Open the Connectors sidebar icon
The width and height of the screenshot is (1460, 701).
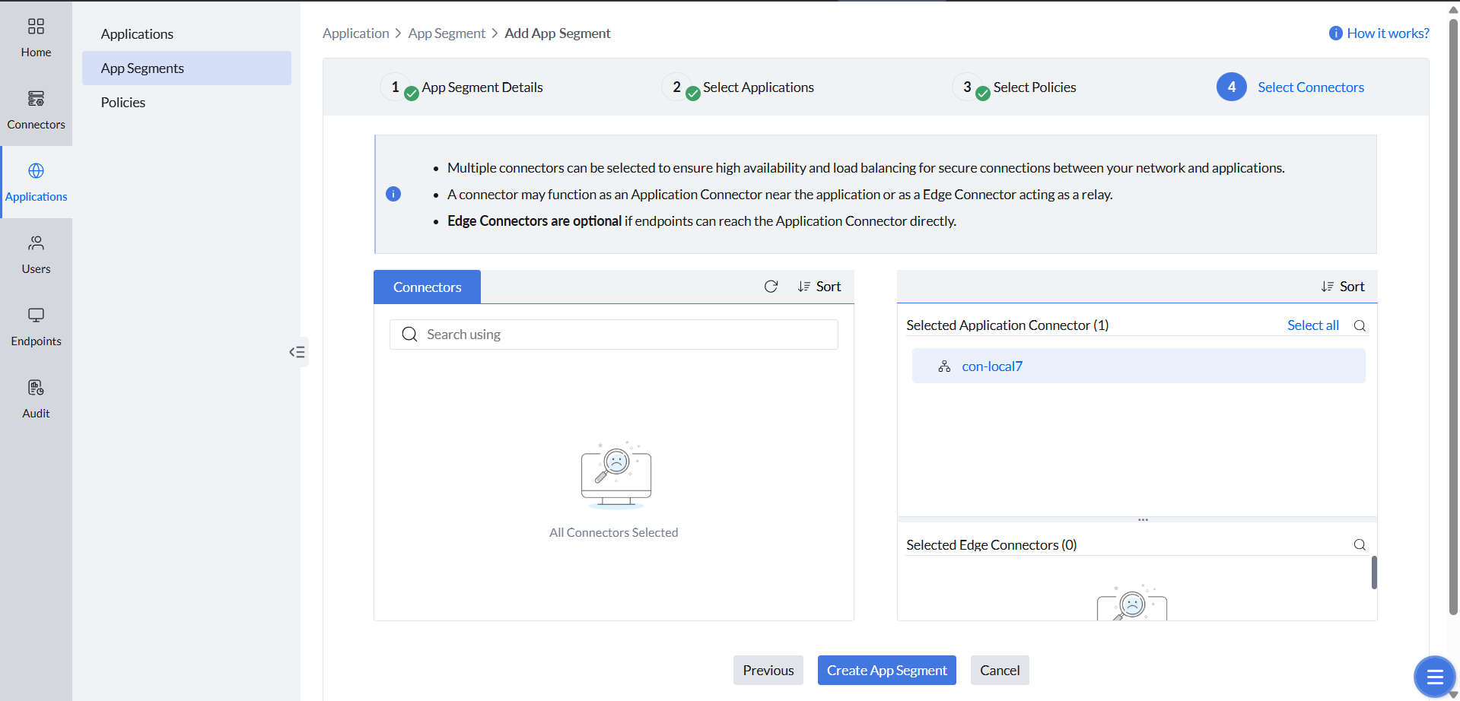[36, 99]
